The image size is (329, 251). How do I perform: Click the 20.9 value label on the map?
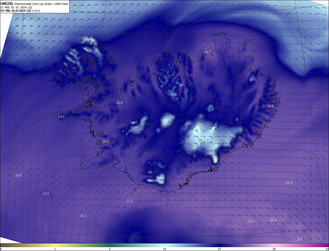coord(18,175)
